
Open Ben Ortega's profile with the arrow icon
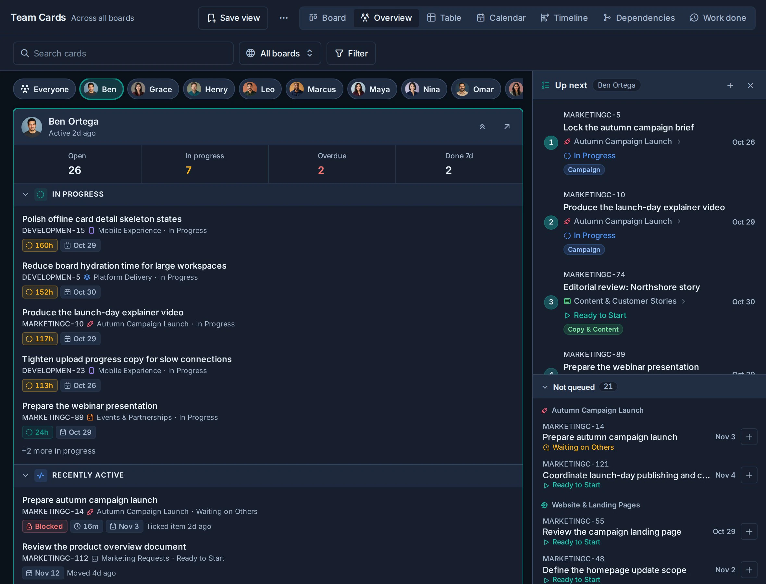click(x=507, y=127)
